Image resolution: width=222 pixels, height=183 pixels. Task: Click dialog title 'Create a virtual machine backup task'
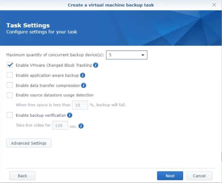click(111, 5)
